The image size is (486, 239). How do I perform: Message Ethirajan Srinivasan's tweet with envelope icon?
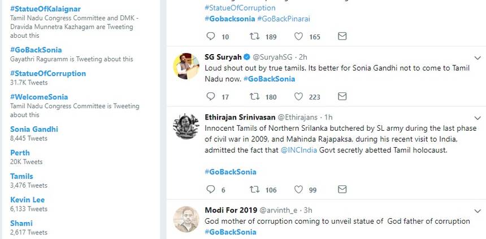coord(342,189)
